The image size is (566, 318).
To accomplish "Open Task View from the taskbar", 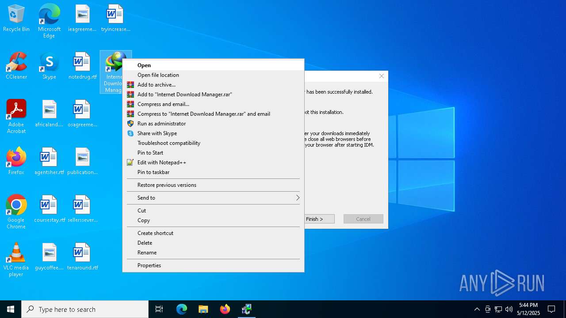I will click(x=159, y=309).
